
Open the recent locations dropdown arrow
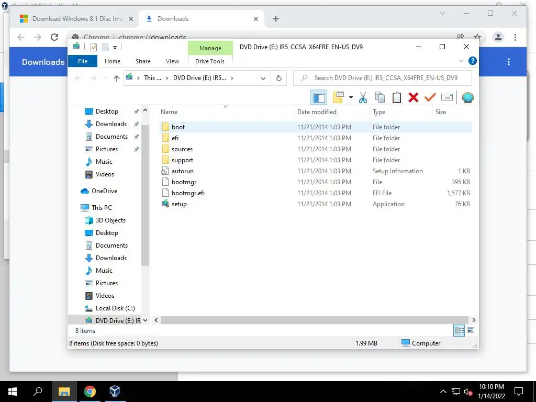point(106,79)
